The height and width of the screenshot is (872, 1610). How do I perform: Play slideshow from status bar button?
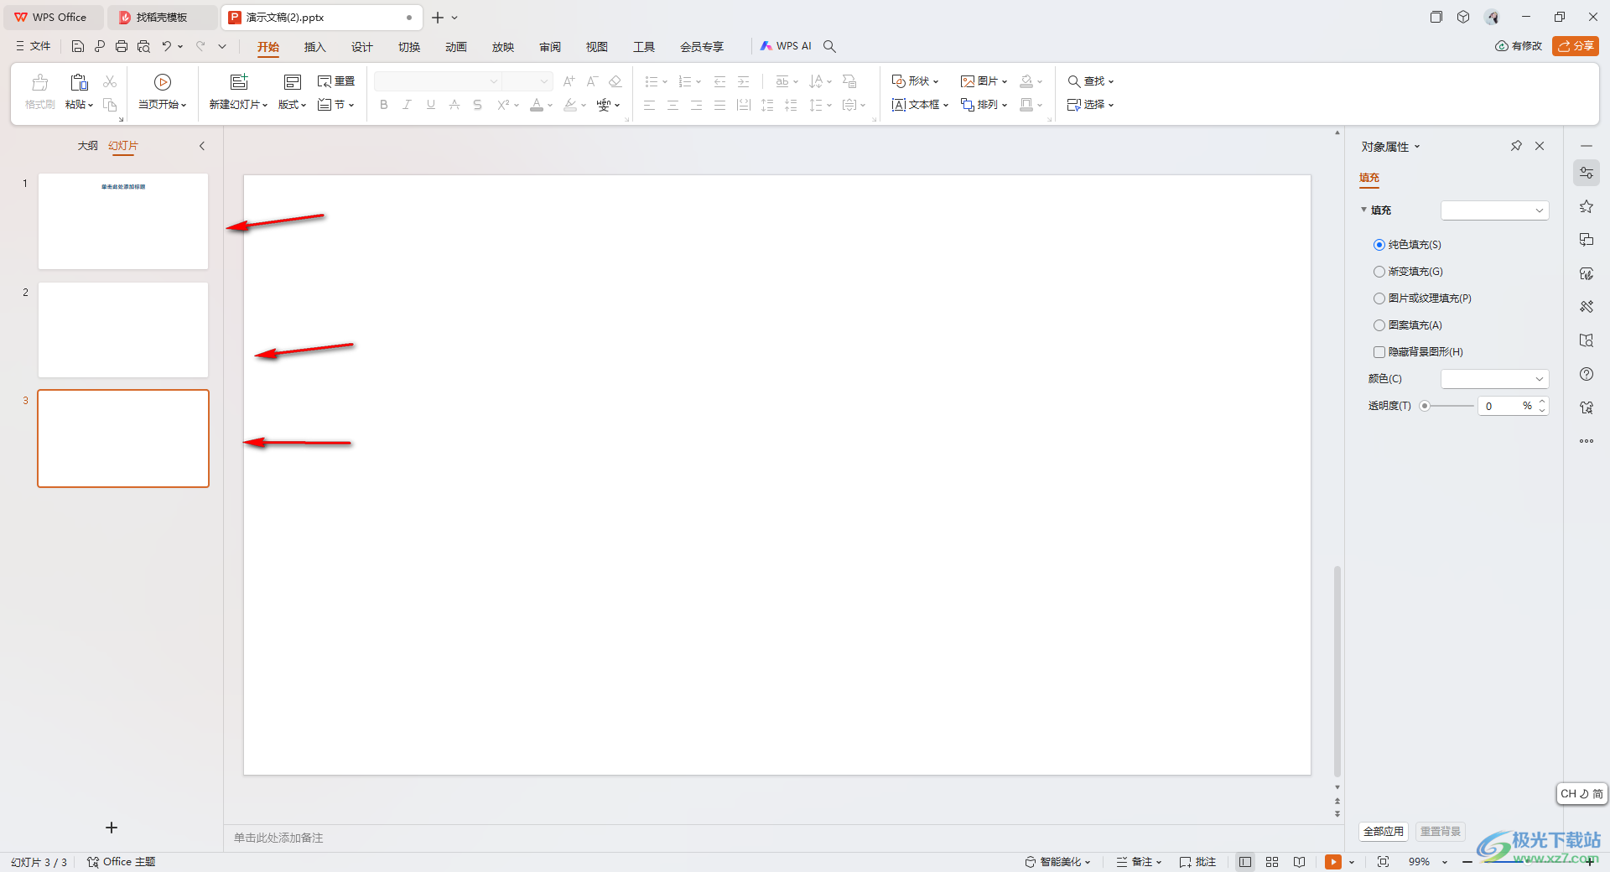pyautogui.click(x=1333, y=862)
